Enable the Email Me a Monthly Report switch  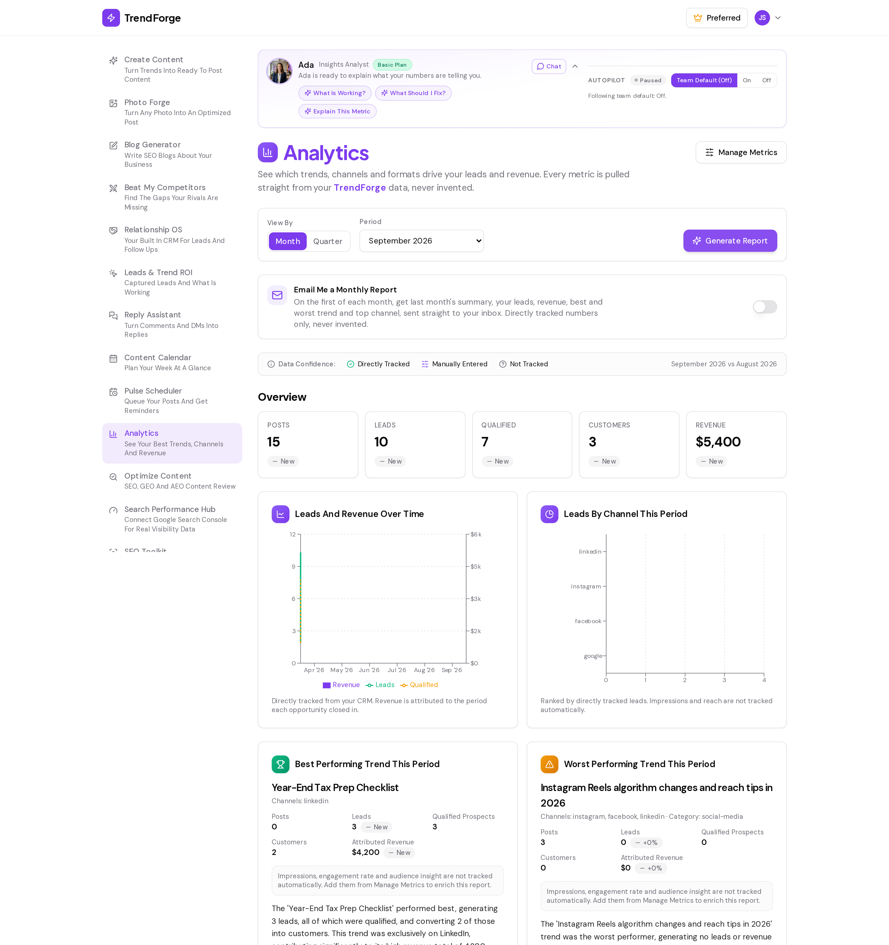(765, 307)
